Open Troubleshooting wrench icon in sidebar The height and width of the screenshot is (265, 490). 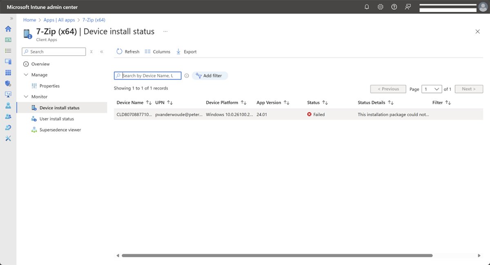(8, 138)
